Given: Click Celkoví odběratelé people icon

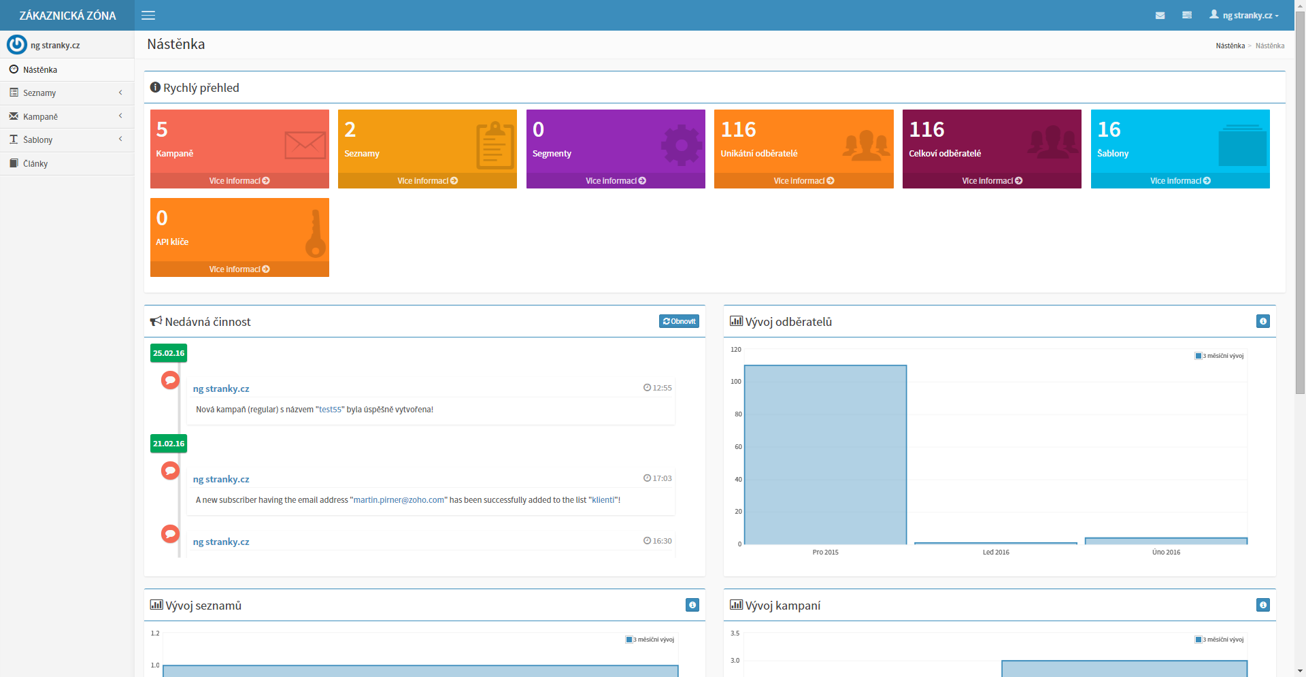Looking at the screenshot, I should [x=1054, y=142].
